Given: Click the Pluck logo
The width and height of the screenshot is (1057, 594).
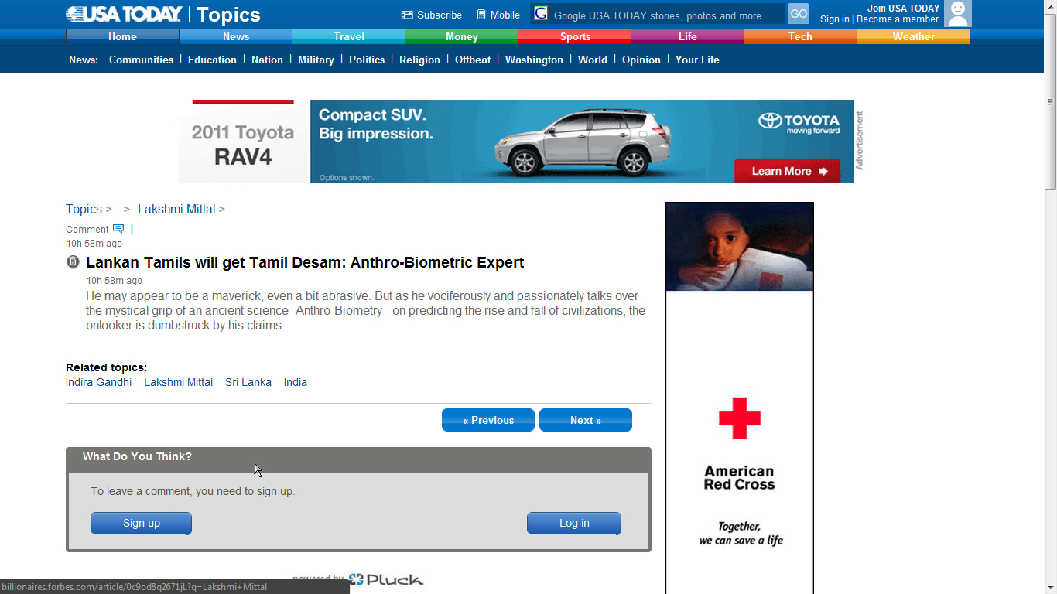Looking at the screenshot, I should click(x=385, y=579).
